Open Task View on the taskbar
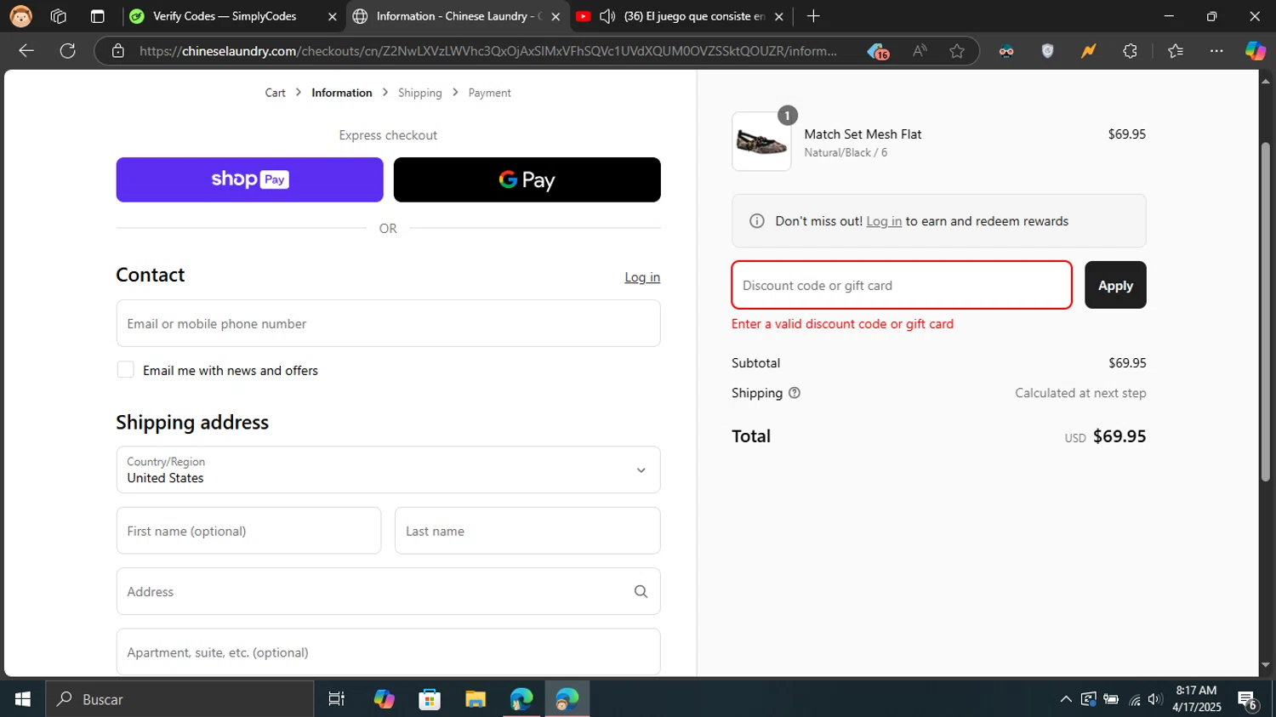This screenshot has height=717, width=1276. tap(336, 699)
